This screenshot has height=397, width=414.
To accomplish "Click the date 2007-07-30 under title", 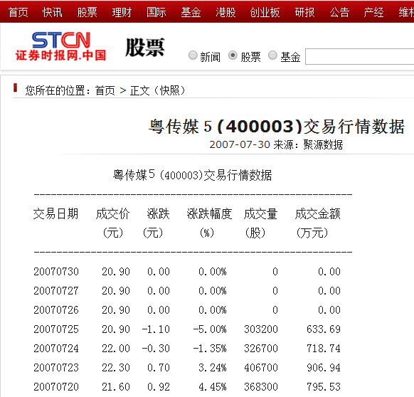I will click(240, 144).
